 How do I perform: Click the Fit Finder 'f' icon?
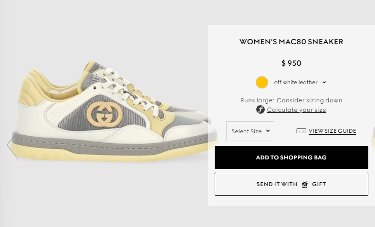[260, 109]
